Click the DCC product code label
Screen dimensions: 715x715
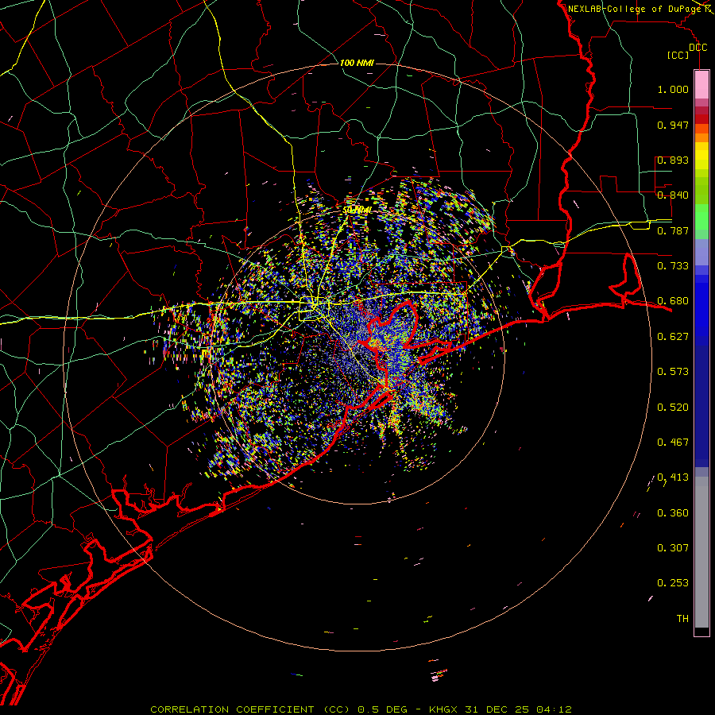698,48
